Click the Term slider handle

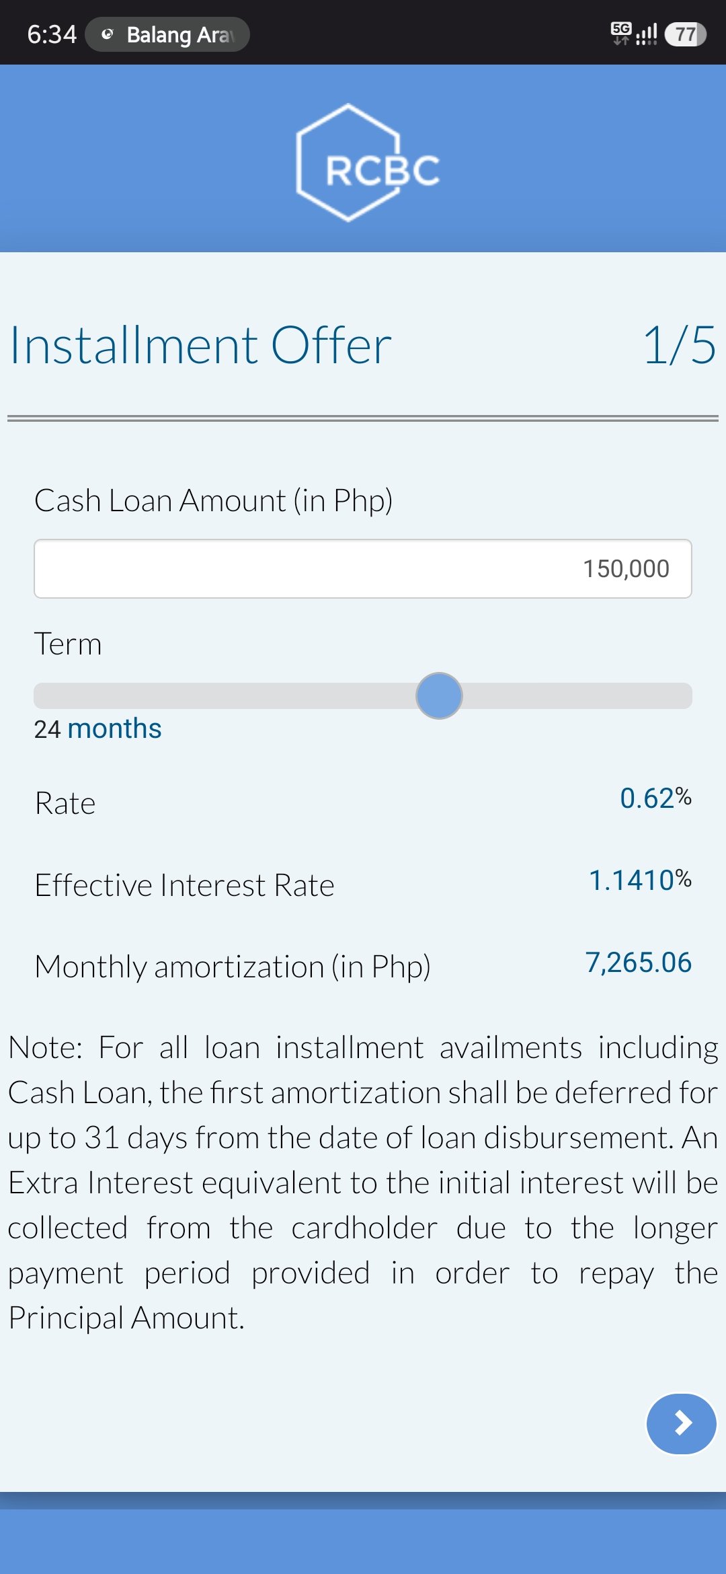click(x=439, y=696)
